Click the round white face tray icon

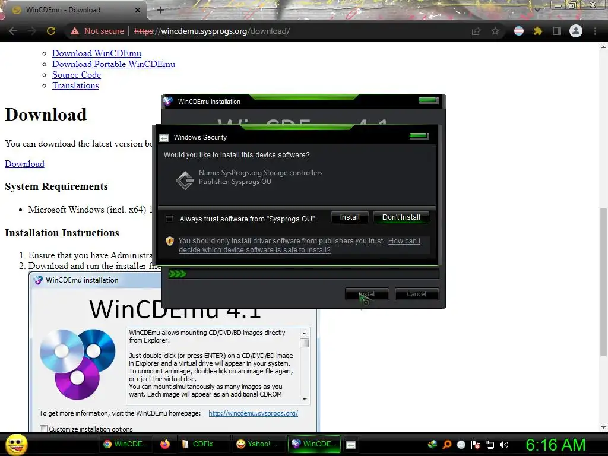point(461,445)
